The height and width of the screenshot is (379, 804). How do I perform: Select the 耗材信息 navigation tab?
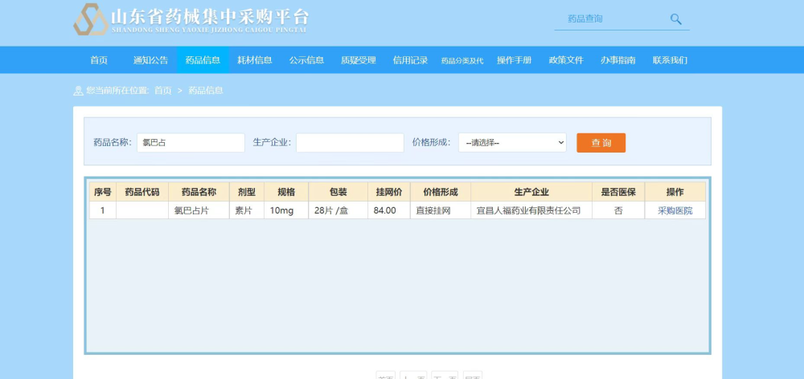pos(254,60)
